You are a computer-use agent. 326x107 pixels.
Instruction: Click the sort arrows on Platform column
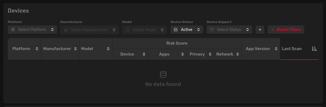pos(37,49)
